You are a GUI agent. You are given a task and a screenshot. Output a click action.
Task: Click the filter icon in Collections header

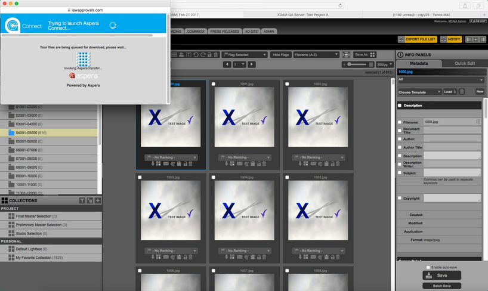pyautogui.click(x=82, y=201)
